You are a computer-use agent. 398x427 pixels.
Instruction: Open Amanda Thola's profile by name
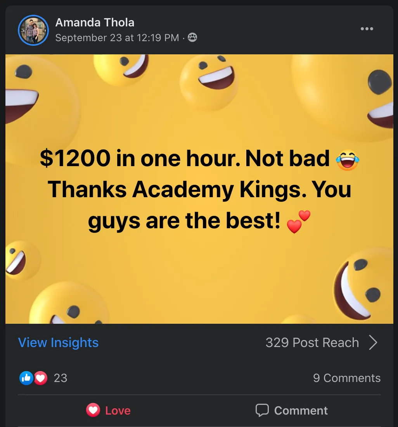coord(95,23)
